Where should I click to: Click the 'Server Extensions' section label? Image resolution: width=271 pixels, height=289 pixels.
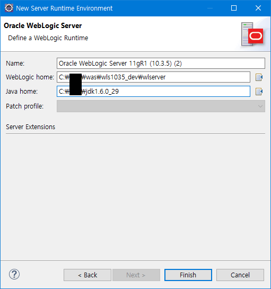click(30, 127)
